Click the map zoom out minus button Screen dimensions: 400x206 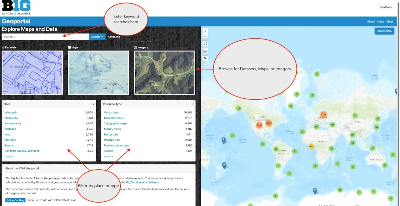tap(205, 36)
